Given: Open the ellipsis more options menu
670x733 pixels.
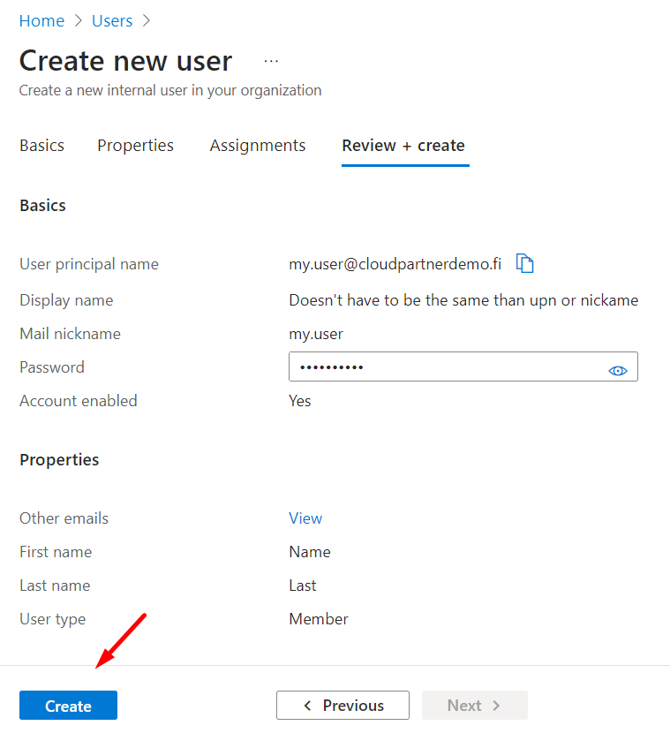Looking at the screenshot, I should pyautogui.click(x=271, y=61).
